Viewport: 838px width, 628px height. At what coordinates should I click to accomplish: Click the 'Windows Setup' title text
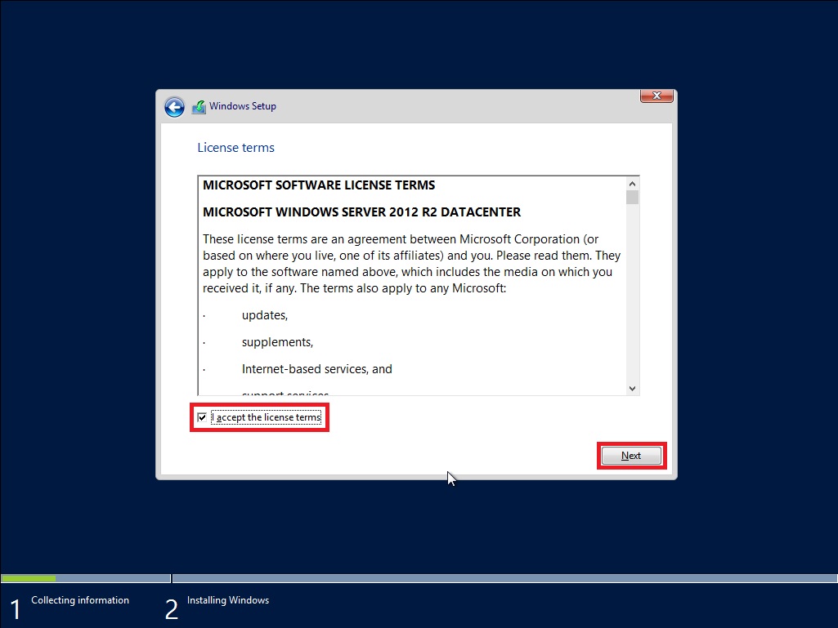pyautogui.click(x=243, y=106)
